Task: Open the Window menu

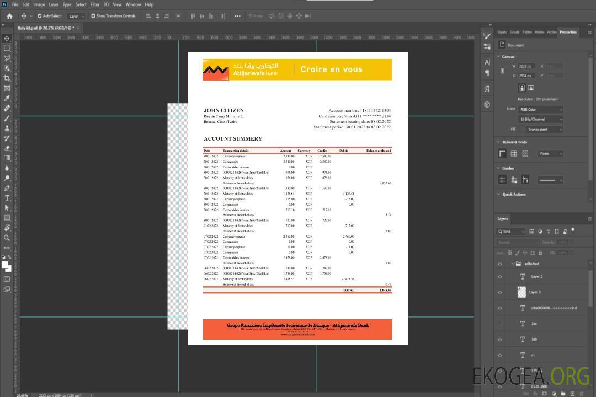Action: [133, 4]
